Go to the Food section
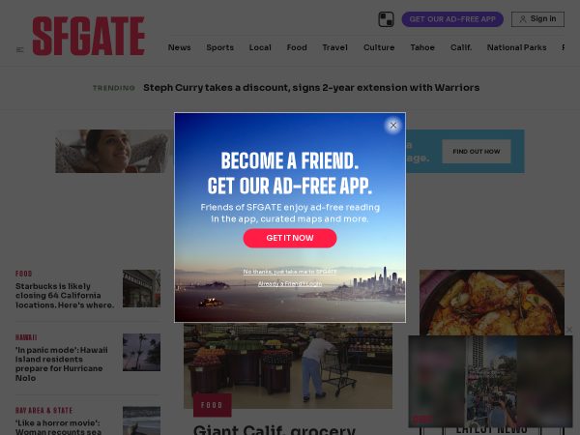 click(297, 47)
